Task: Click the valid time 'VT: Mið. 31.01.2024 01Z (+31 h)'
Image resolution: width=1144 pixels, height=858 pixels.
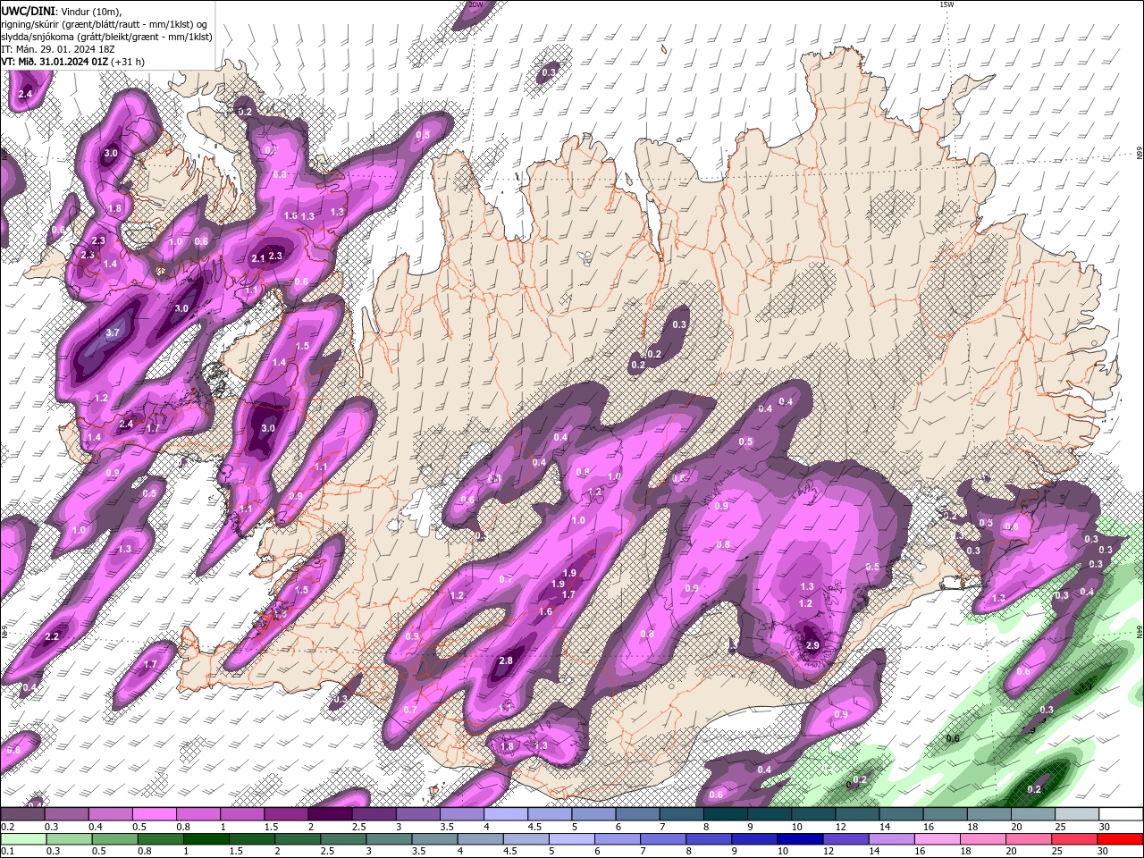Action: (72, 62)
